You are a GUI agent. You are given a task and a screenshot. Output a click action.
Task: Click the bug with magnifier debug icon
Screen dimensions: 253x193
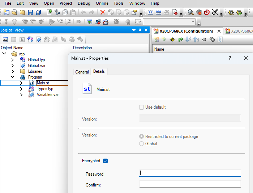231,12
